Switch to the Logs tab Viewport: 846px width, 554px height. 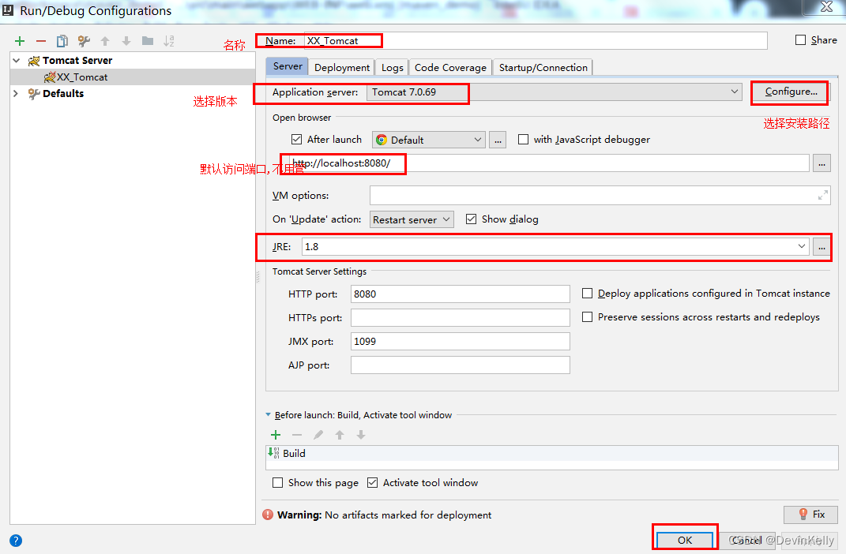click(393, 67)
